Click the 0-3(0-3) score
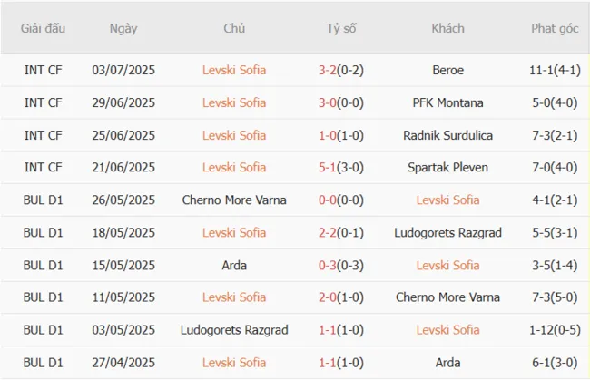 tap(341, 265)
